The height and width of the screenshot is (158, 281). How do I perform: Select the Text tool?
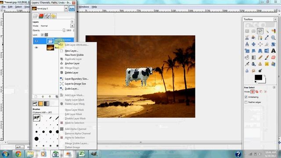tap(273, 51)
